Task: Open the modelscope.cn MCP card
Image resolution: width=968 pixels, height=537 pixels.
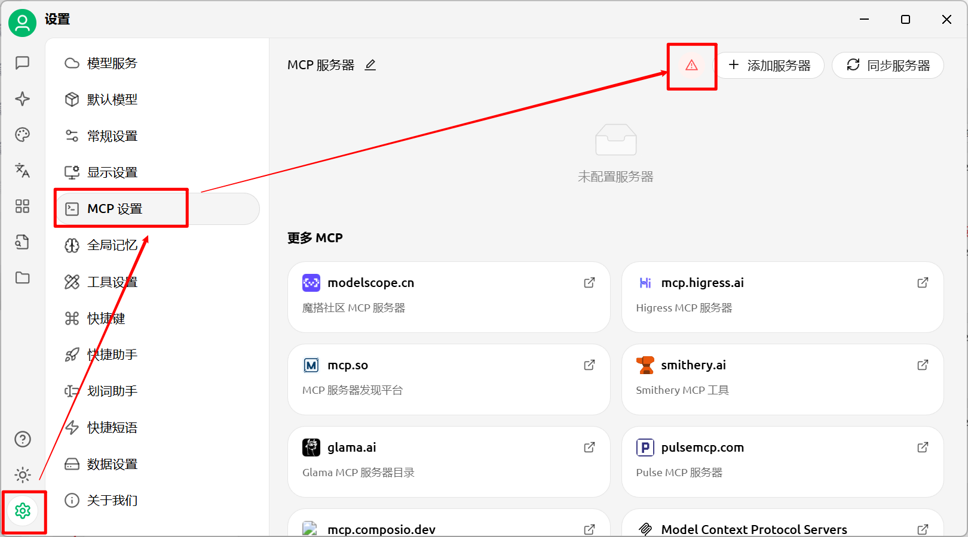Action: pos(448,297)
